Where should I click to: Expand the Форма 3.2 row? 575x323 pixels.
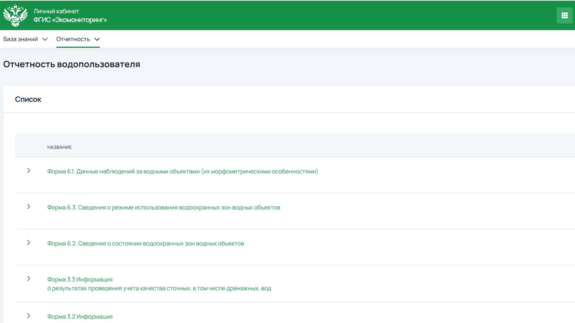(x=29, y=316)
